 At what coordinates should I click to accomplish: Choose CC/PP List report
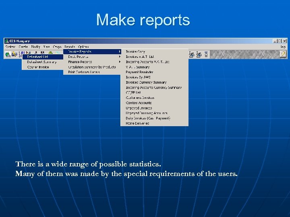[x=154, y=92]
